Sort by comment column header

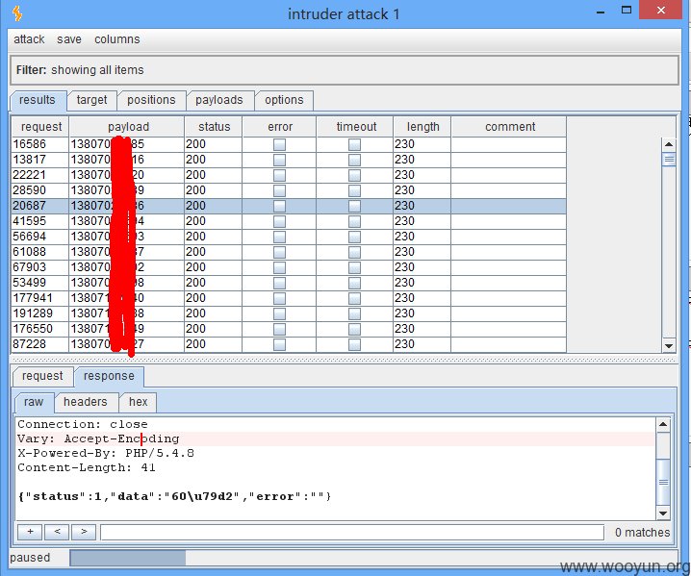pos(509,127)
